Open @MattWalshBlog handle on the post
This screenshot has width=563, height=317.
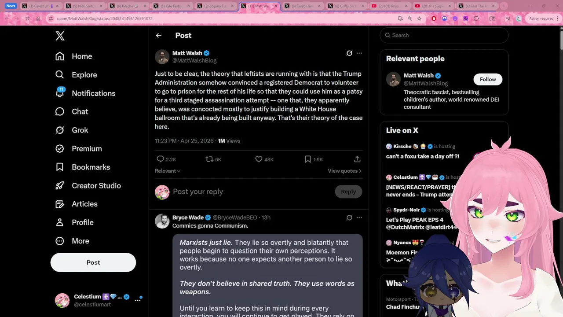coord(194,61)
